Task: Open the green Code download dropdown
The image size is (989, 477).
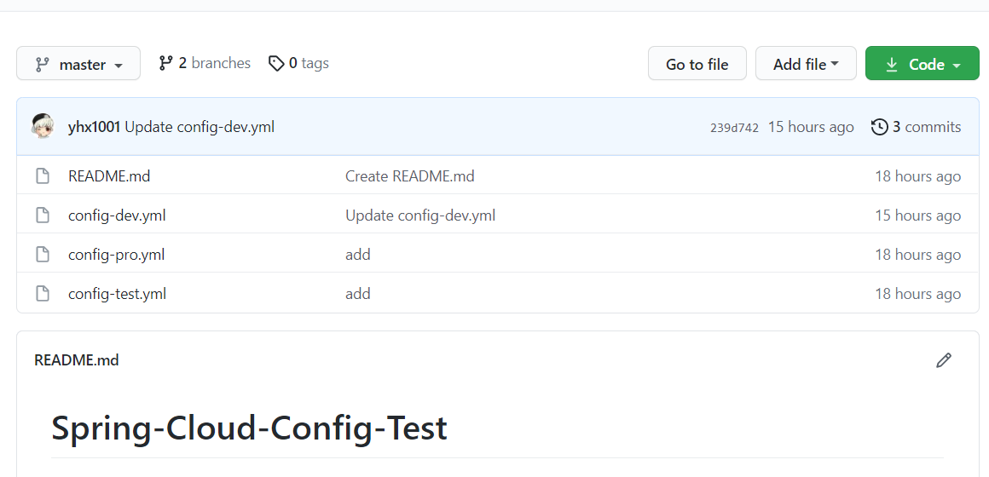Action: [x=922, y=64]
